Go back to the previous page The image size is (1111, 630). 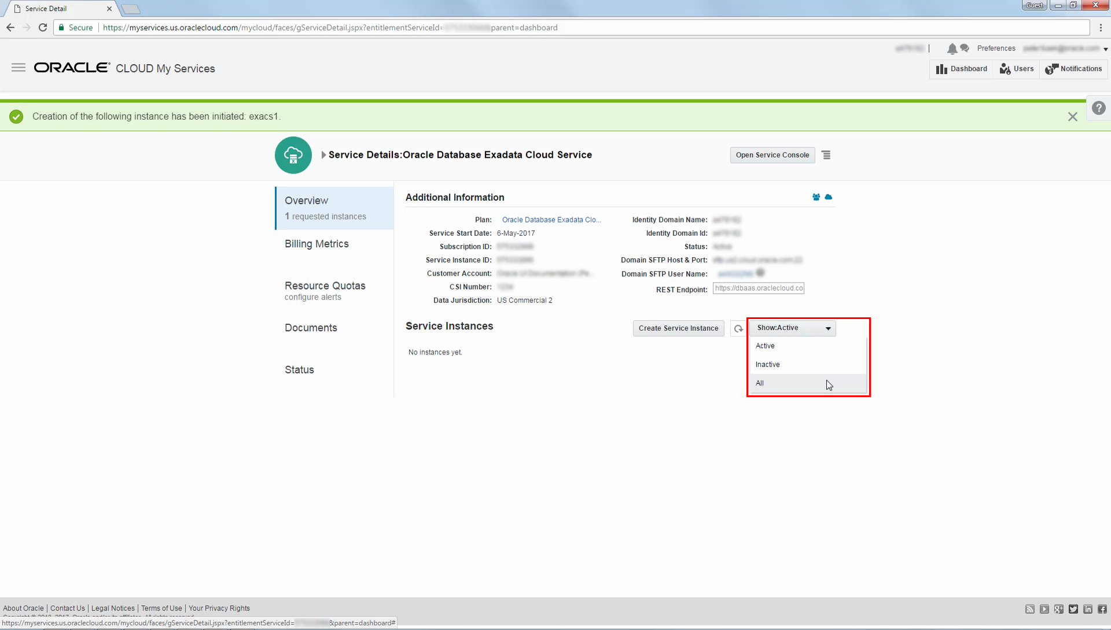10,27
